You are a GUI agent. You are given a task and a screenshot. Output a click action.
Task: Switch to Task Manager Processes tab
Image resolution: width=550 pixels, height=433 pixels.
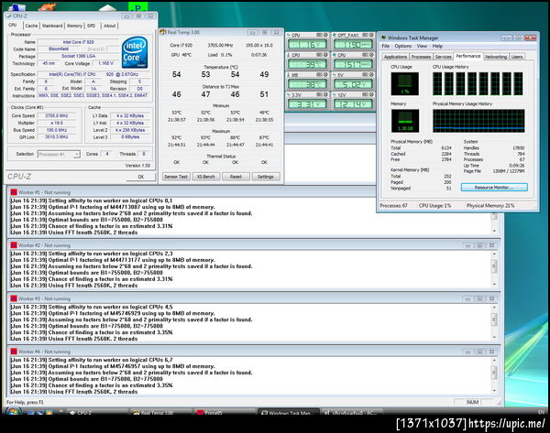[x=421, y=57]
